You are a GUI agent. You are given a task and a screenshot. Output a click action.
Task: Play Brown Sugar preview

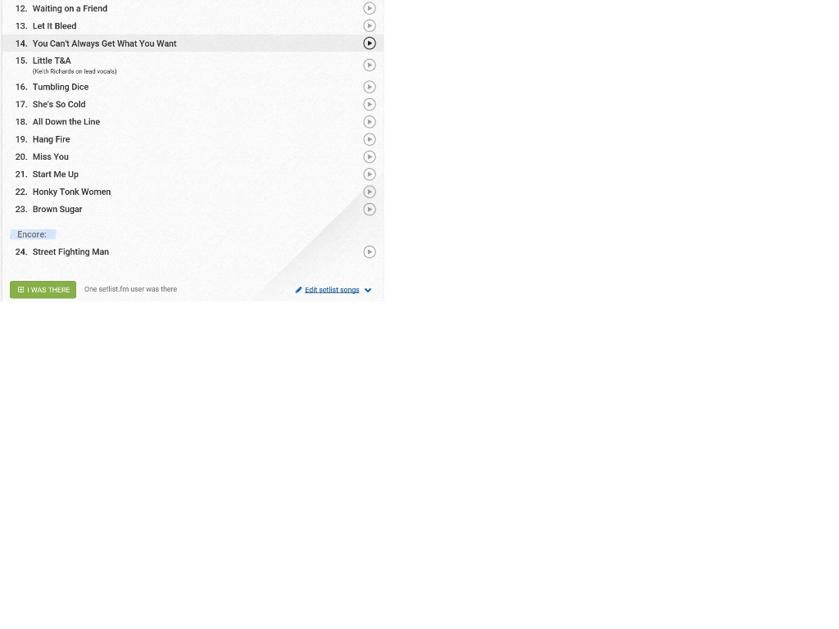tap(370, 209)
